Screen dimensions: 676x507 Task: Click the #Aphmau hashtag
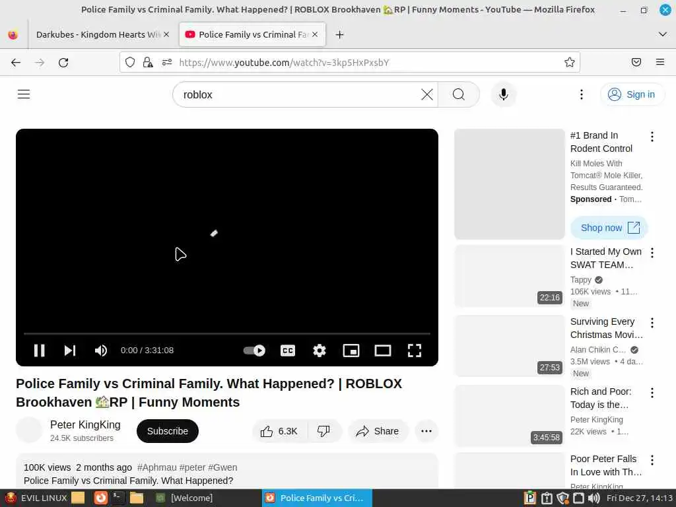pyautogui.click(x=157, y=467)
